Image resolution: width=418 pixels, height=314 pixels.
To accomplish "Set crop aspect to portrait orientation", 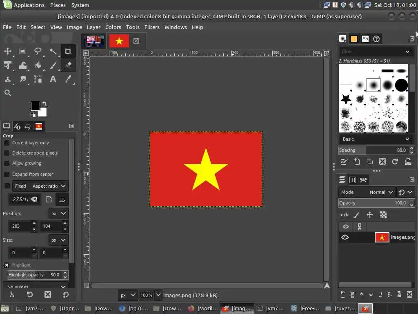I will point(49,199).
